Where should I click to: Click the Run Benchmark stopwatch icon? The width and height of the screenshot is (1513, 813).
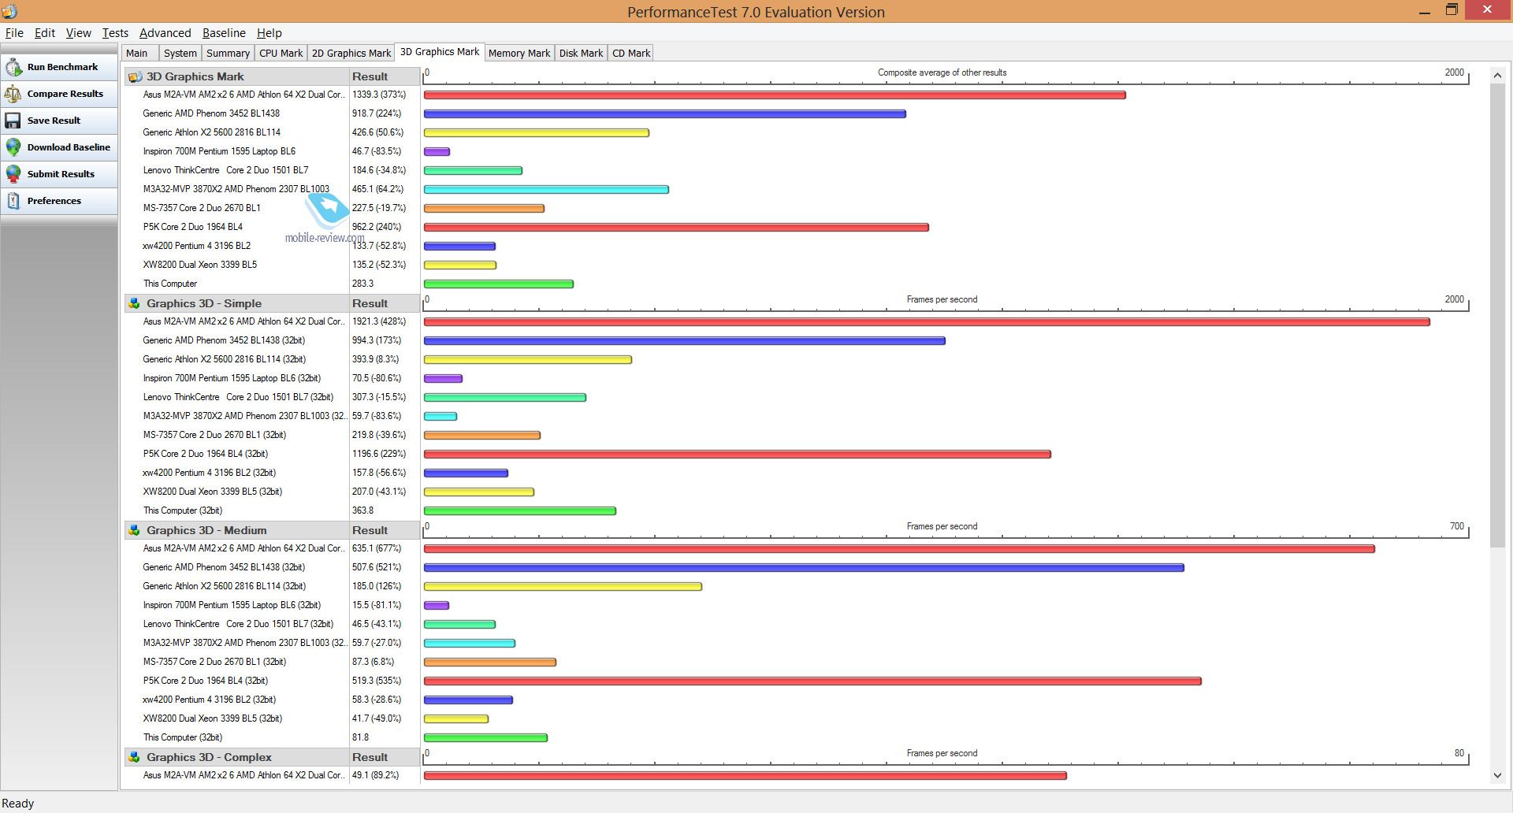(x=13, y=67)
